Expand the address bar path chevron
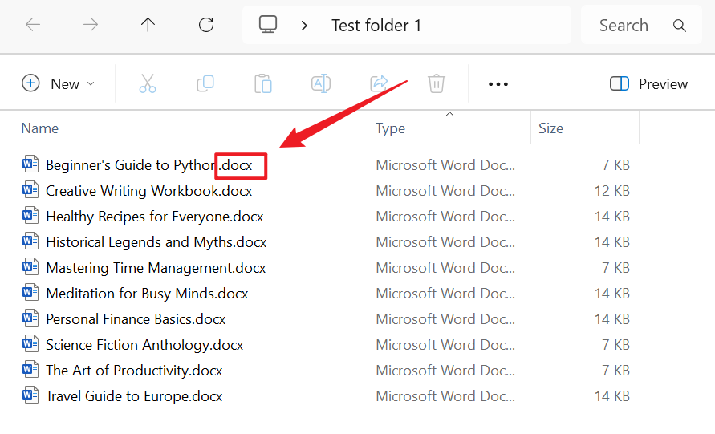Image resolution: width=715 pixels, height=434 pixels. 304,26
